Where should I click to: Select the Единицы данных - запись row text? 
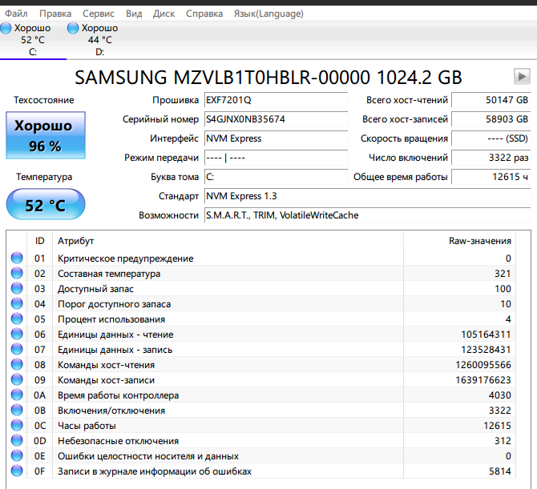115,350
